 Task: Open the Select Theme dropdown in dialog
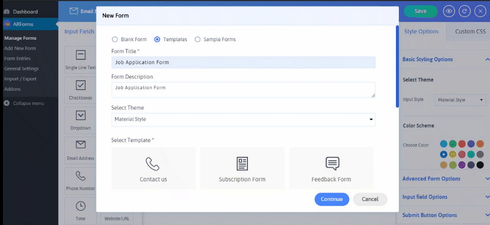tap(243, 119)
